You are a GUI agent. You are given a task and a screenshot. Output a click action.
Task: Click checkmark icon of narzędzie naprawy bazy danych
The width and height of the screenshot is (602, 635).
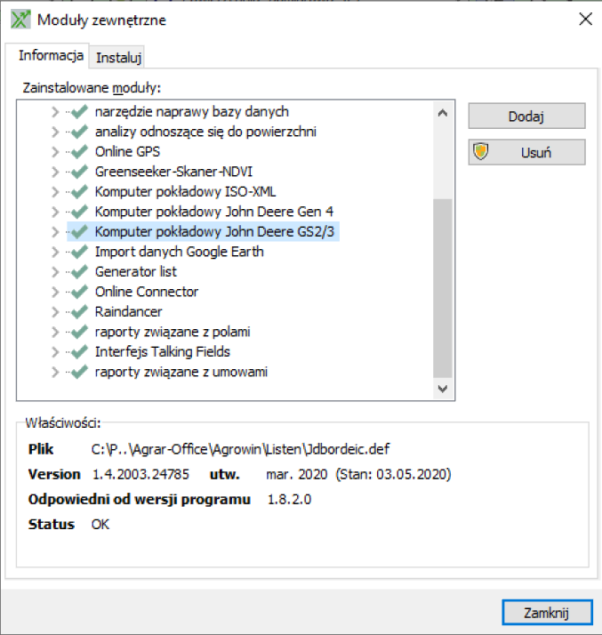click(x=80, y=111)
